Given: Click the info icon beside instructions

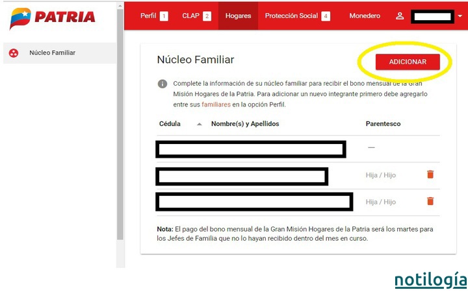Looking at the screenshot, I should tap(162, 84).
